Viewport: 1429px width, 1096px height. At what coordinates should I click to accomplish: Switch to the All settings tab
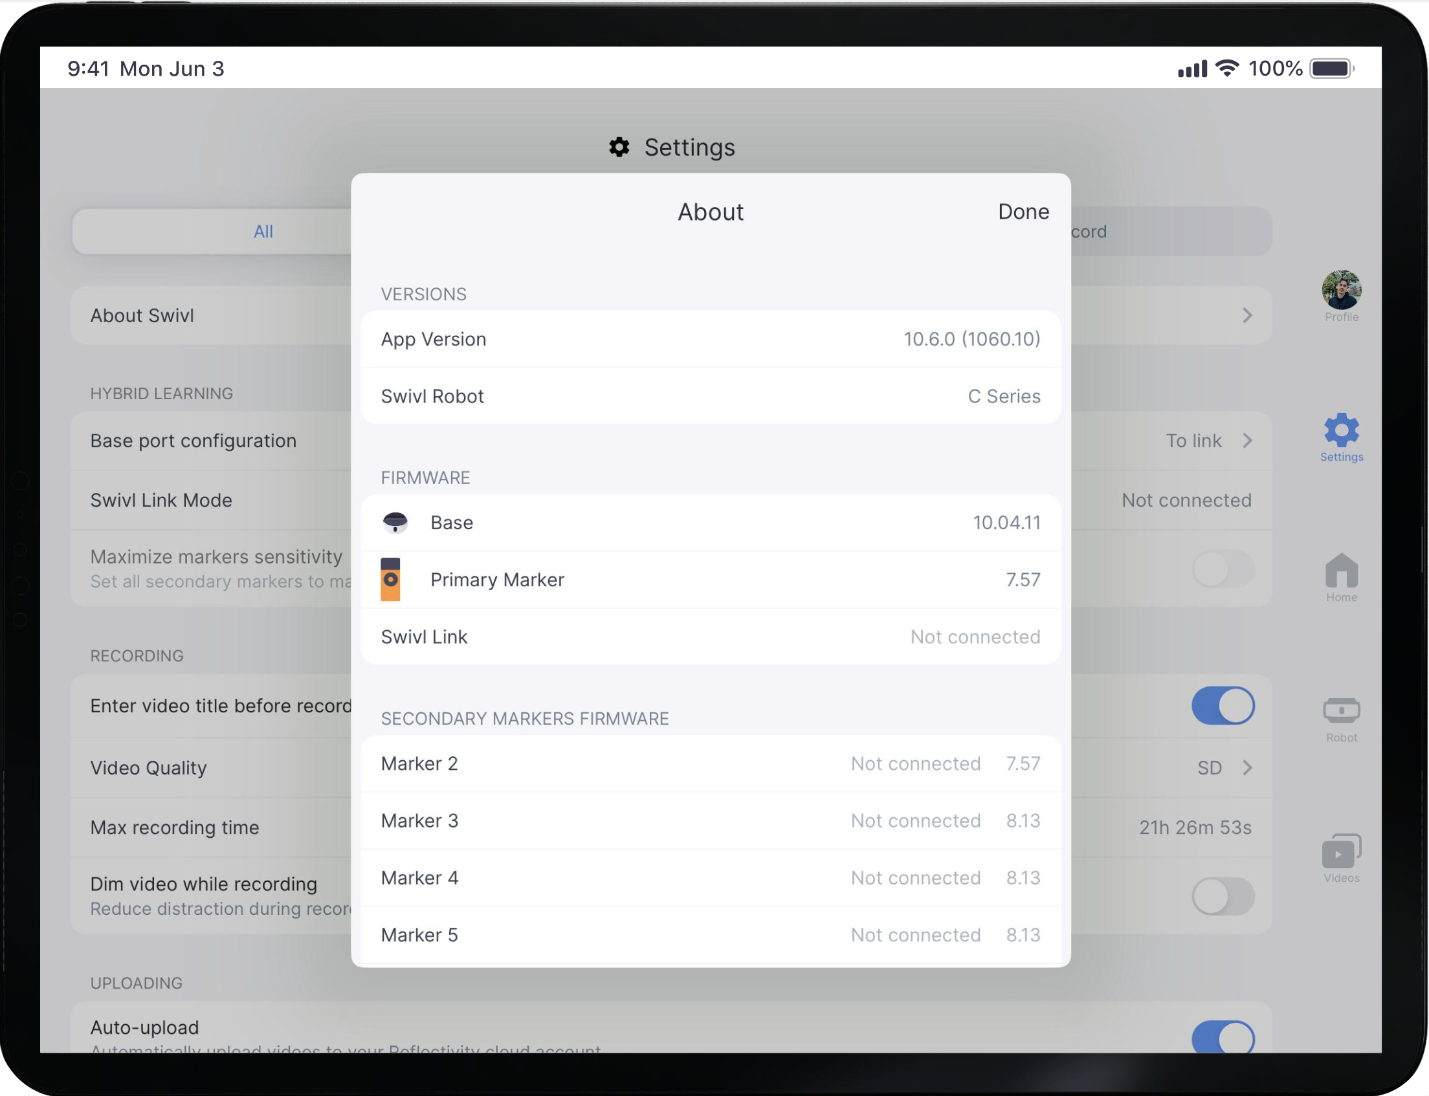click(263, 232)
